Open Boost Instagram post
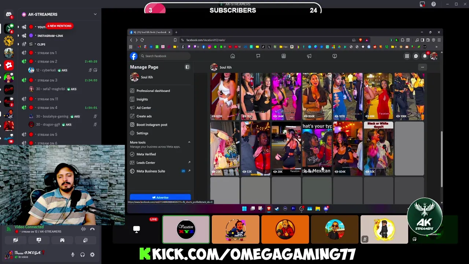 (x=160, y=125)
